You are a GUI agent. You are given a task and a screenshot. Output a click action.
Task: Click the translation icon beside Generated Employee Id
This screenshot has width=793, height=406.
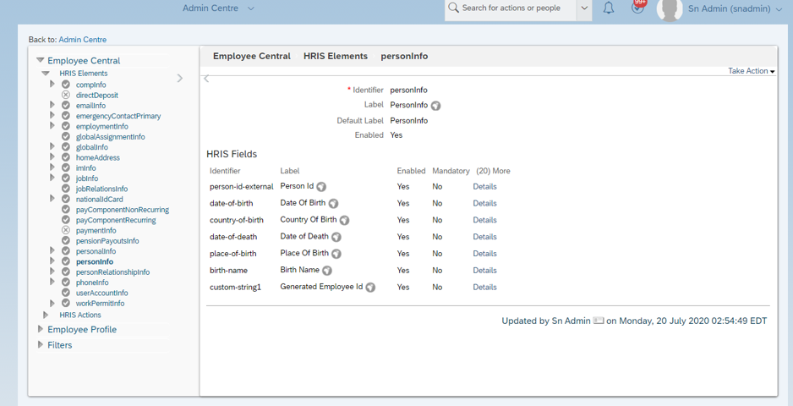[370, 288]
